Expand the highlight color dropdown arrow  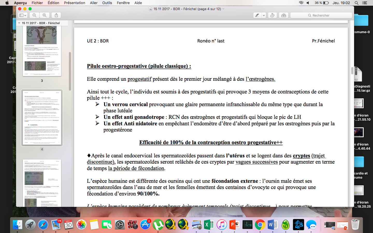264,15
